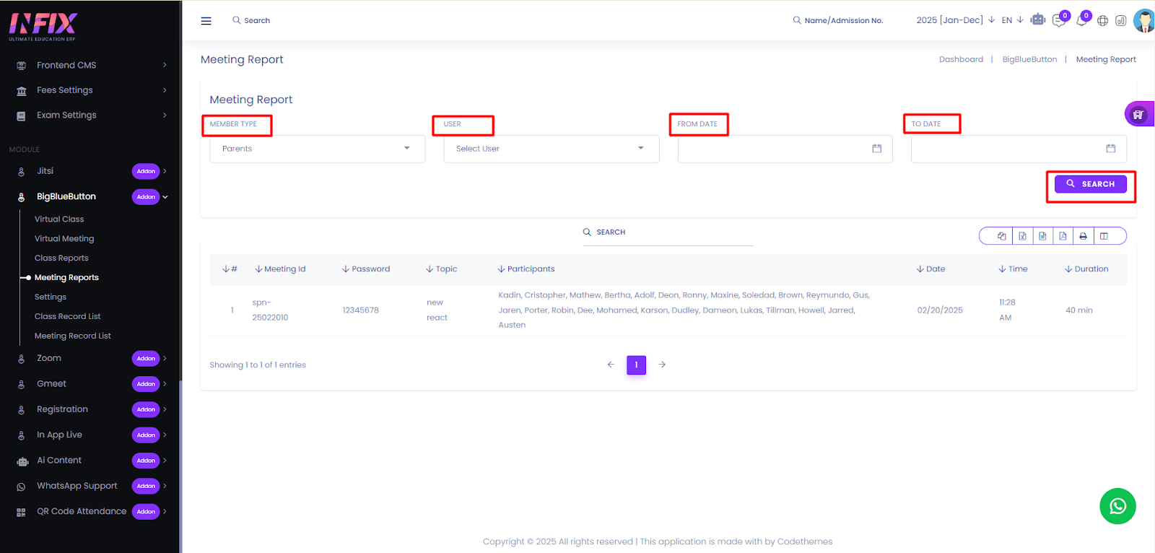
Task: Sort table by Time column
Action: pyautogui.click(x=1013, y=269)
